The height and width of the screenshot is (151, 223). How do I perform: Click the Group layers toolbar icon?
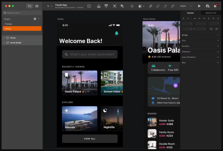pyautogui.click(x=115, y=6)
